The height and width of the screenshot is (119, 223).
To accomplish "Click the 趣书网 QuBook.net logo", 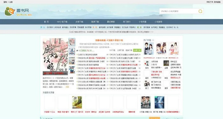I will [18, 11].
